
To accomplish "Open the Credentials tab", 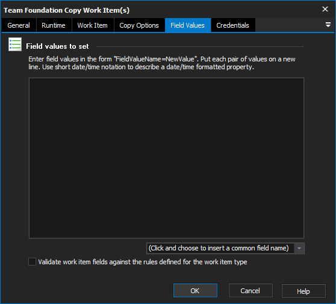I will [x=233, y=25].
